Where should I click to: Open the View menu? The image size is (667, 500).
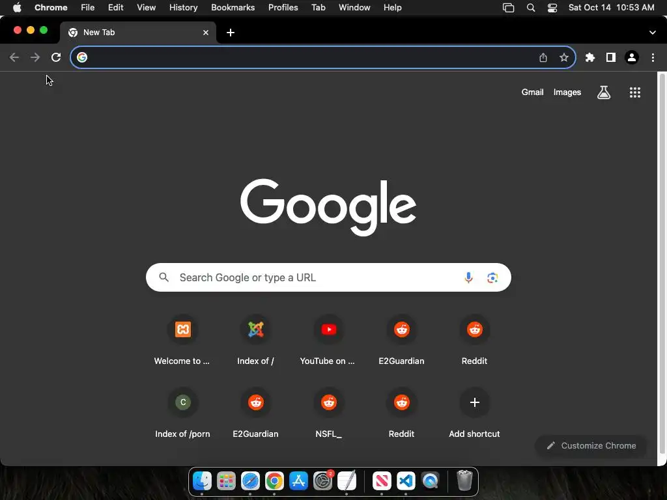click(x=147, y=8)
